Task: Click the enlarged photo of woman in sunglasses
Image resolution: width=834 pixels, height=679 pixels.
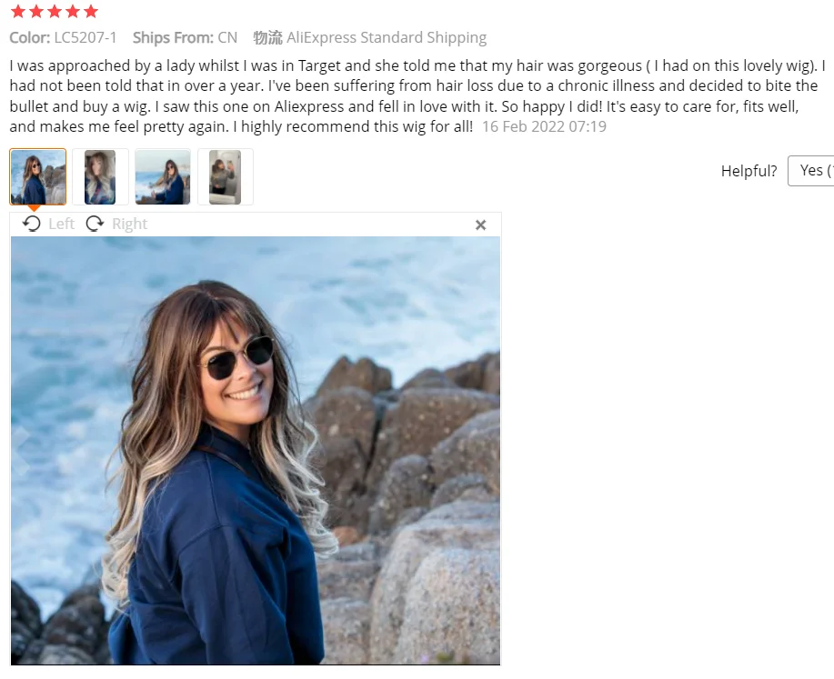Action: 256,450
